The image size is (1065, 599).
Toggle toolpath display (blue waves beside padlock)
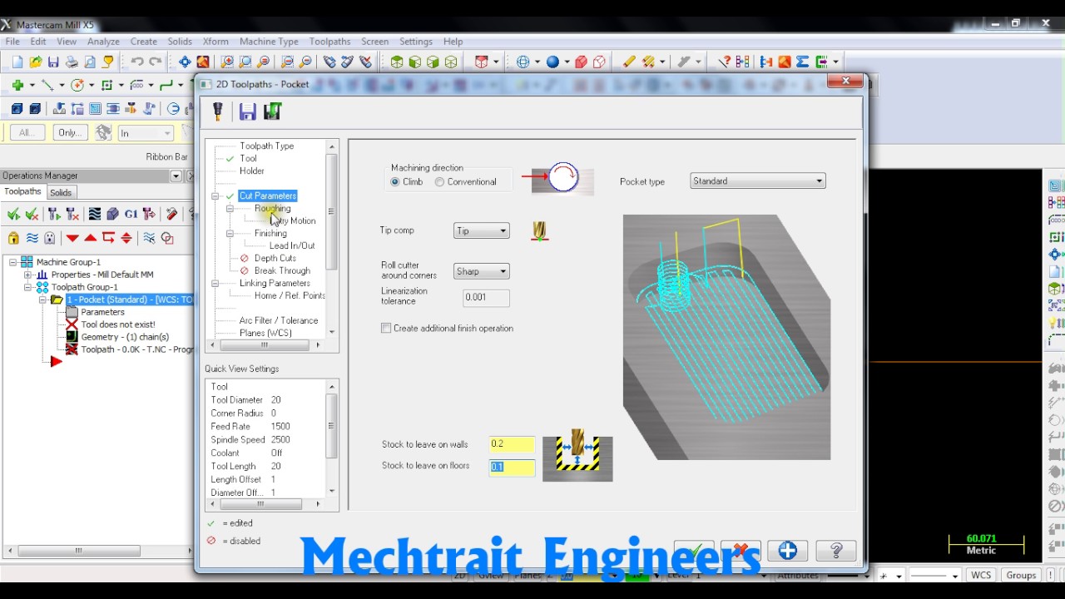click(x=32, y=238)
